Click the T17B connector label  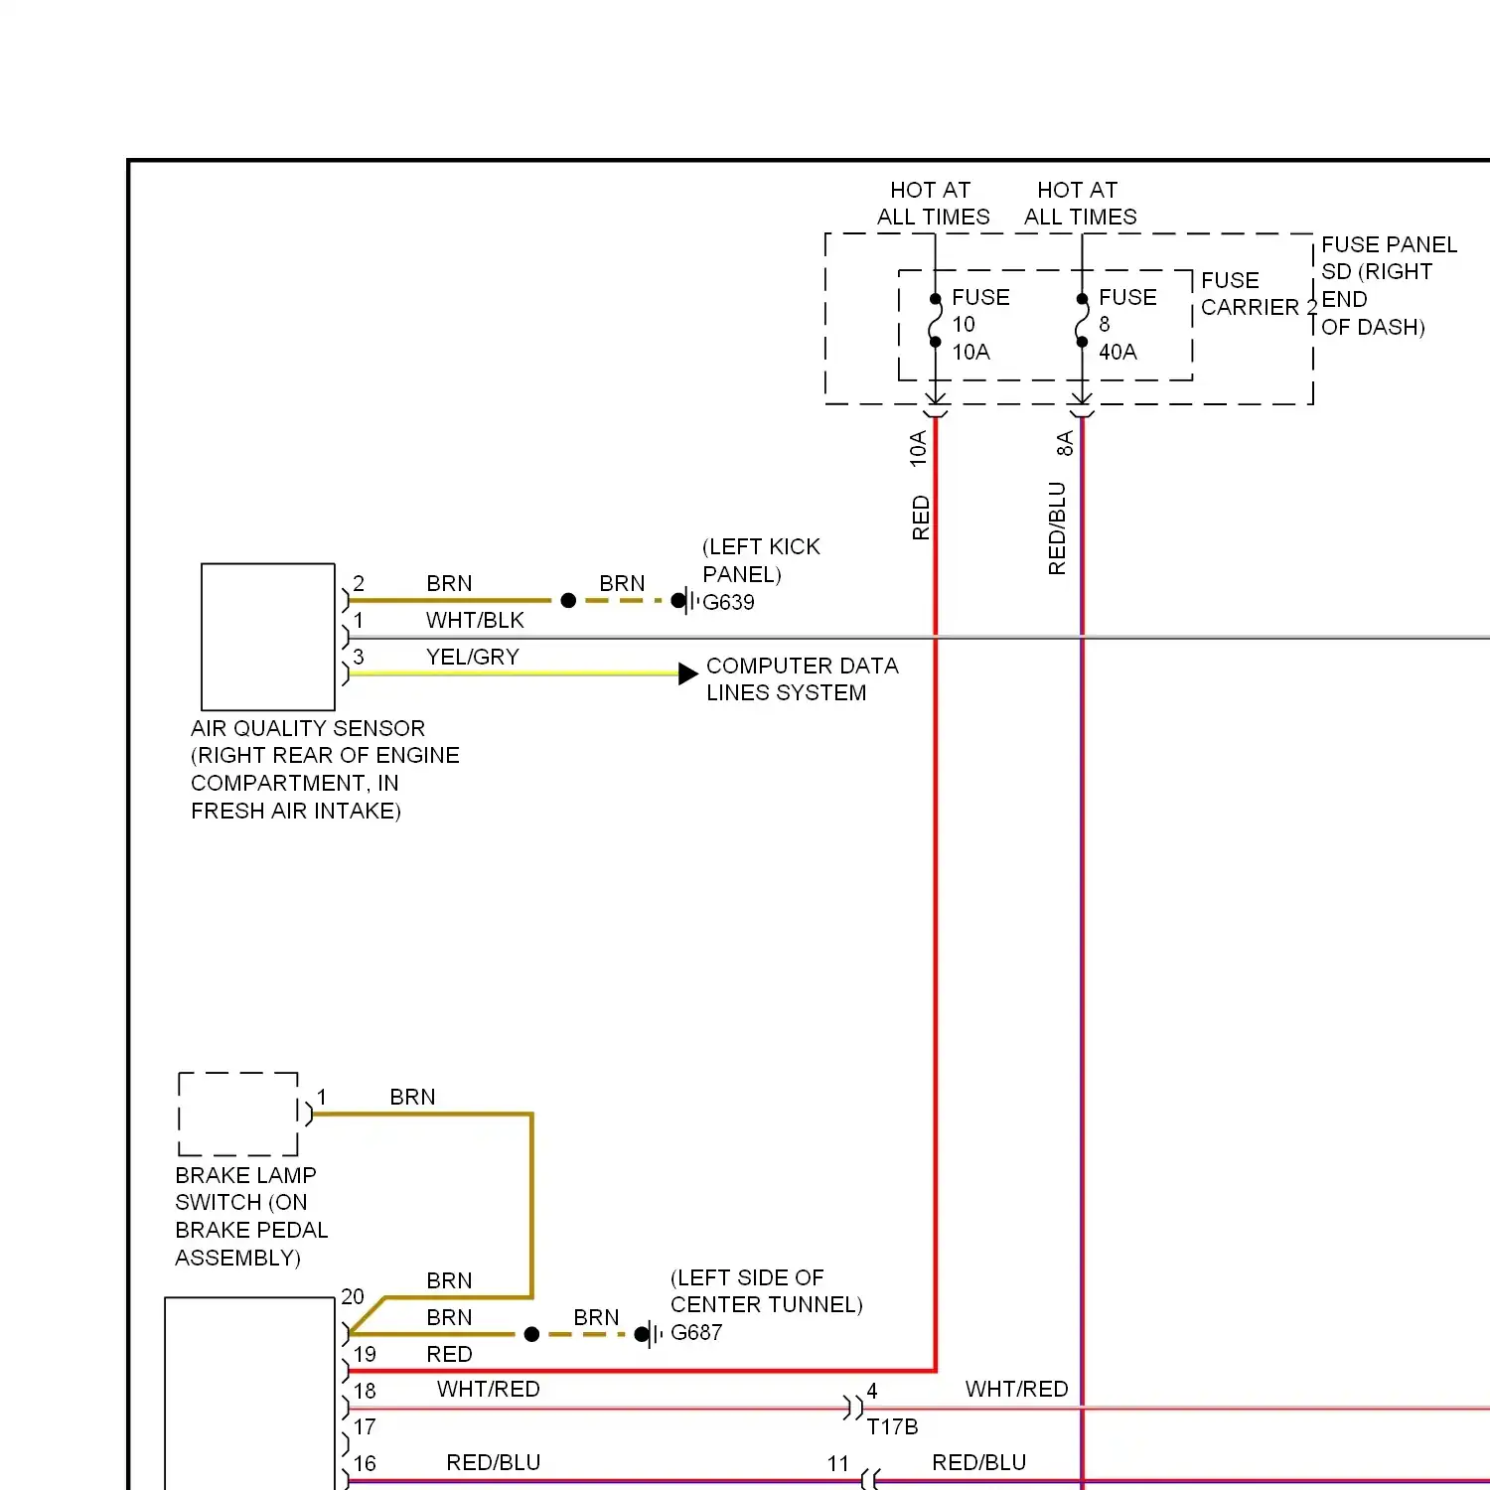click(x=892, y=1427)
